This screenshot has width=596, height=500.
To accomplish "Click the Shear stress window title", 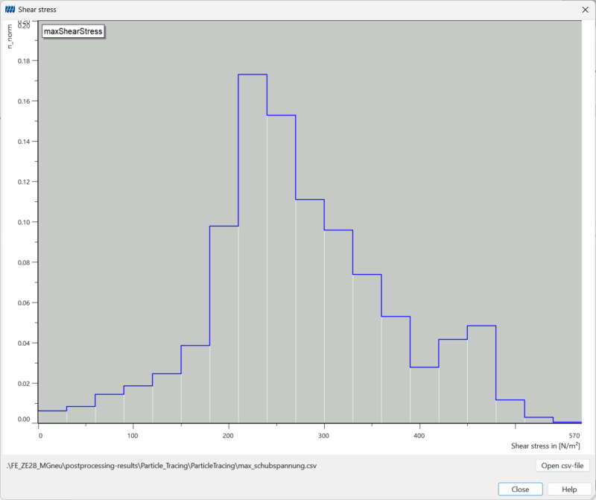I will (37, 10).
